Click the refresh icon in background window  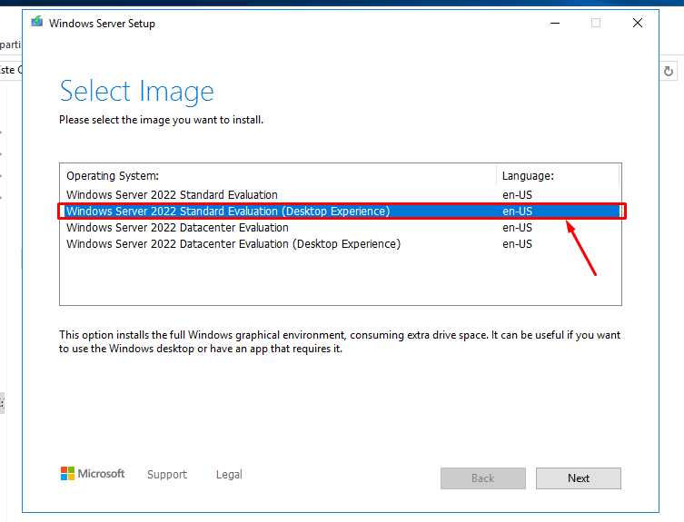coord(669,71)
